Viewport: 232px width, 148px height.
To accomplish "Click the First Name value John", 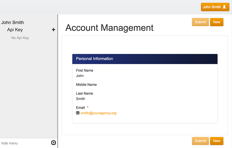I will pyautogui.click(x=80, y=76).
